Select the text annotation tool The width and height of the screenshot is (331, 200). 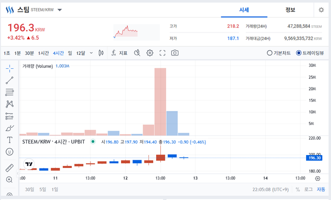click(x=9, y=140)
